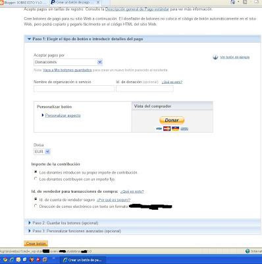Launch Internet Explorer from quick launch
Screen dimensions: 262x264
click(x=12, y=260)
